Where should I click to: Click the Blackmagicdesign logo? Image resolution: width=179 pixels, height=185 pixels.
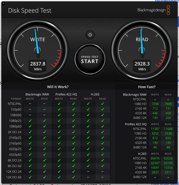click(154, 10)
